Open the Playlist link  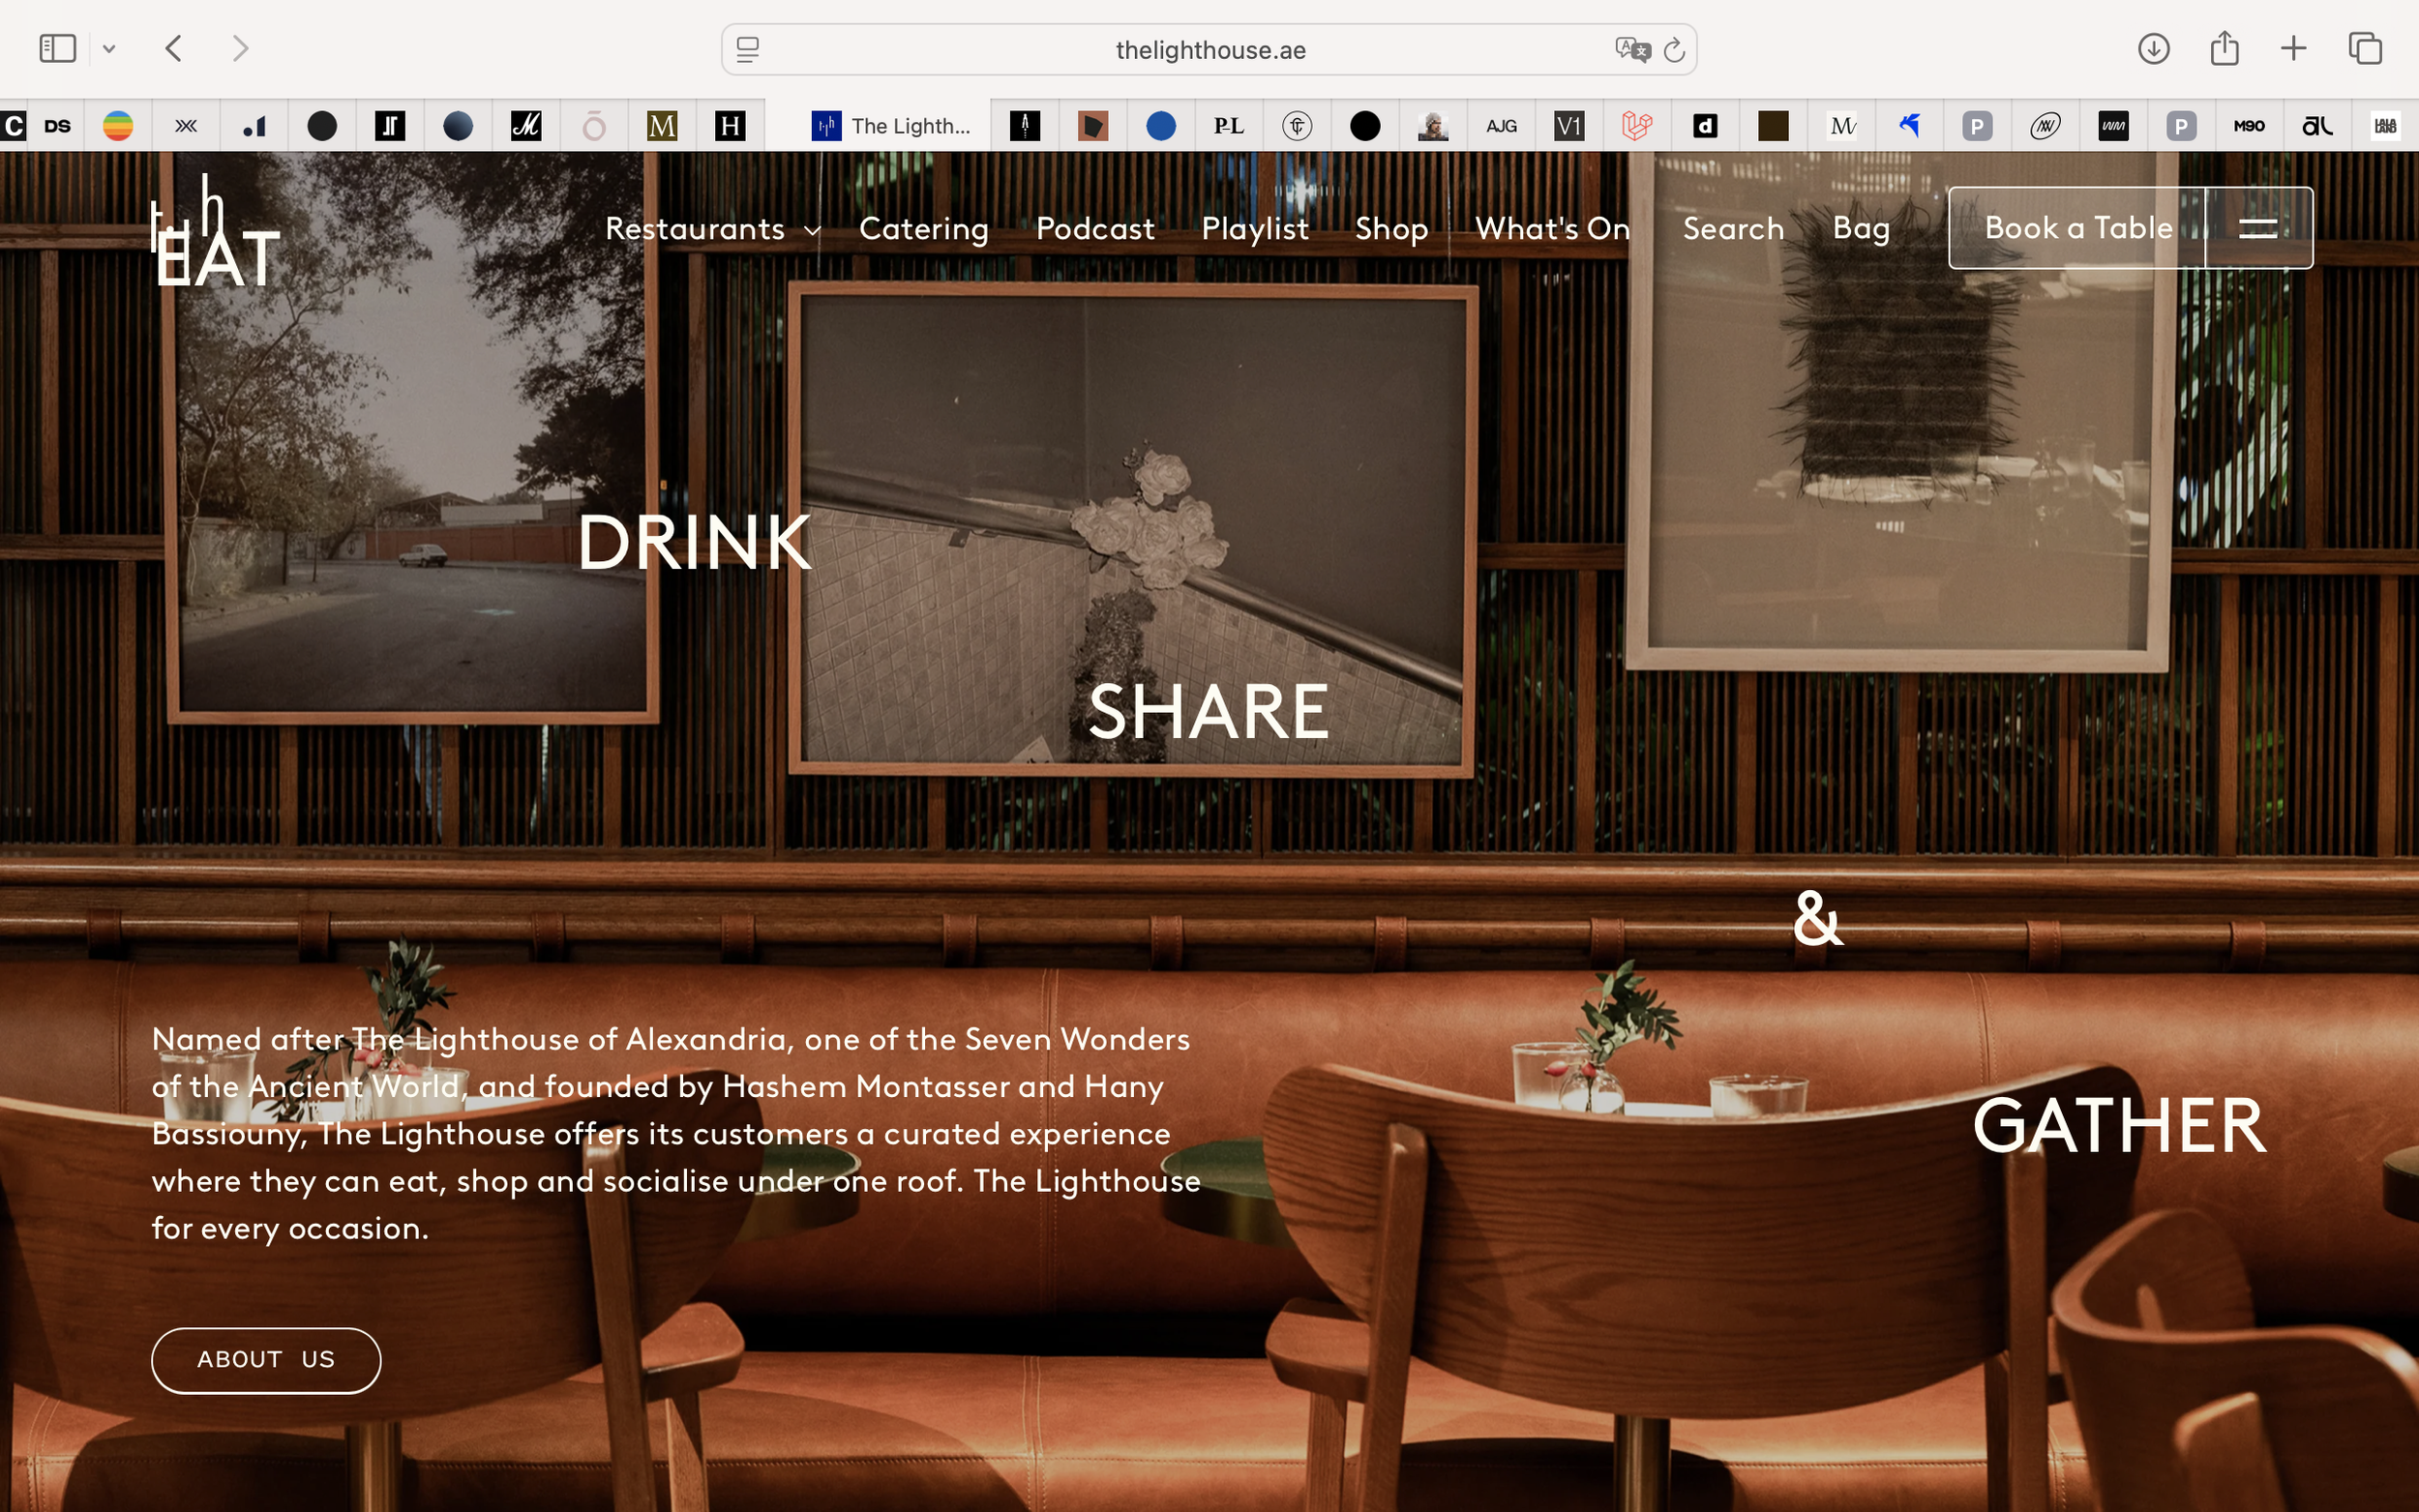[x=1254, y=229]
